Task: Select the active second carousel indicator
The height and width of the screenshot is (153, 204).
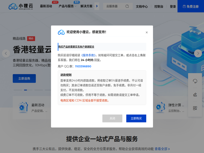Action: click(28, 90)
